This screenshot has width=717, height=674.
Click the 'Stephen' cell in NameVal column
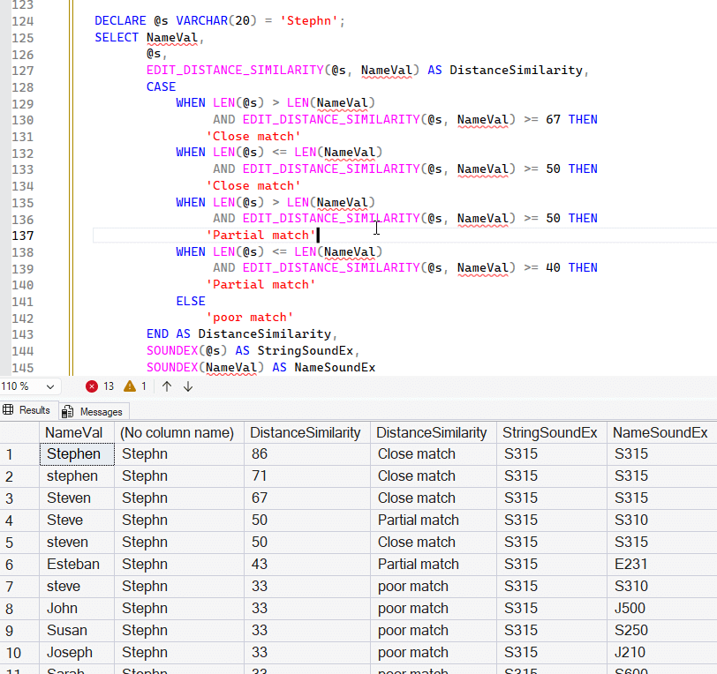[x=74, y=454]
